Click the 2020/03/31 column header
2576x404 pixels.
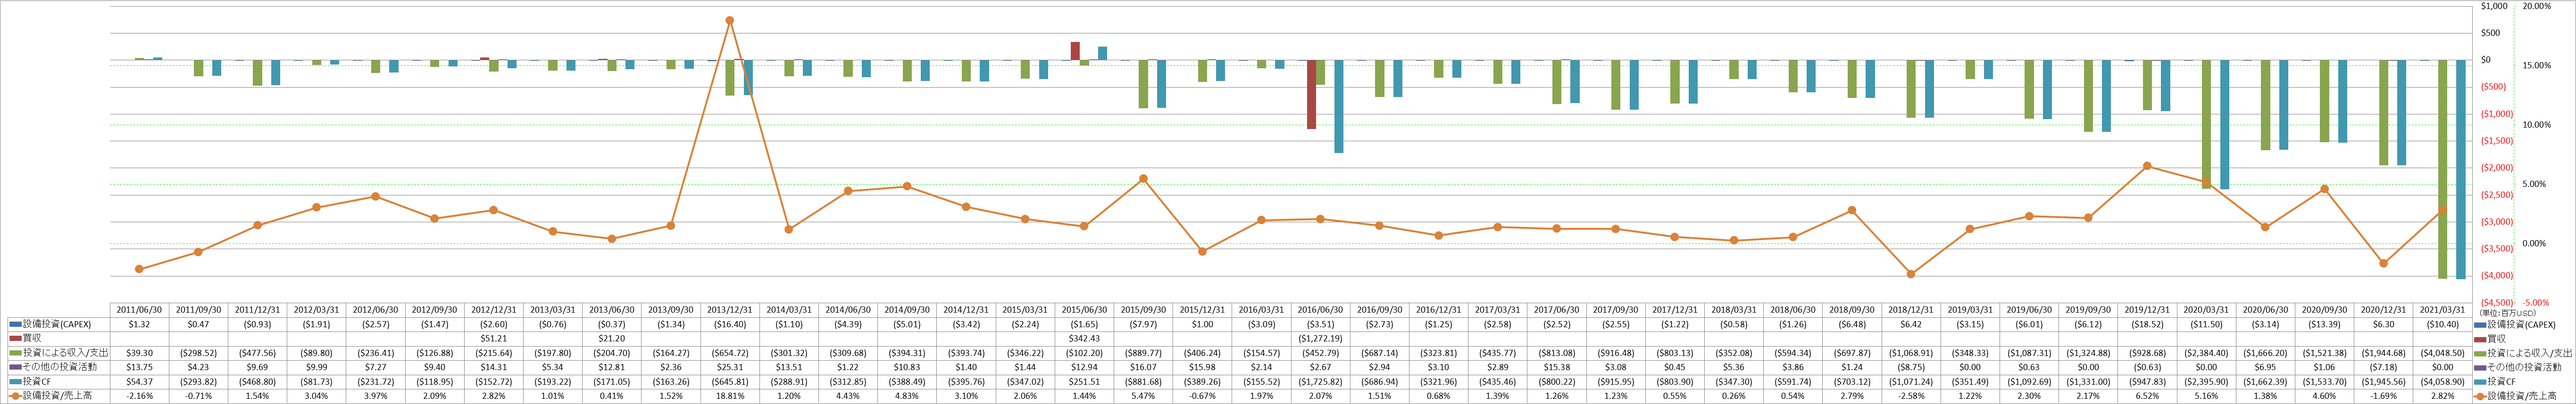tap(2206, 310)
